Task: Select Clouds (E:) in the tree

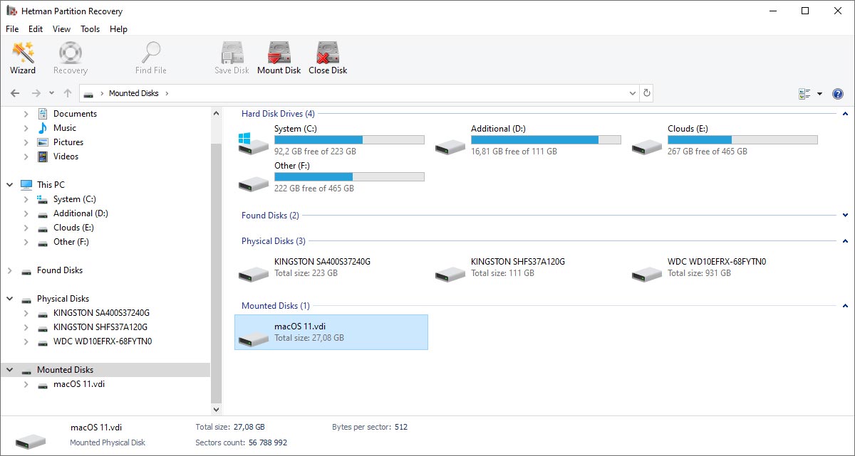Action: [73, 228]
